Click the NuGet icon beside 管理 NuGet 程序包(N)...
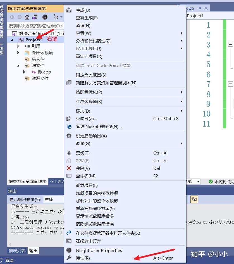 [69, 127]
